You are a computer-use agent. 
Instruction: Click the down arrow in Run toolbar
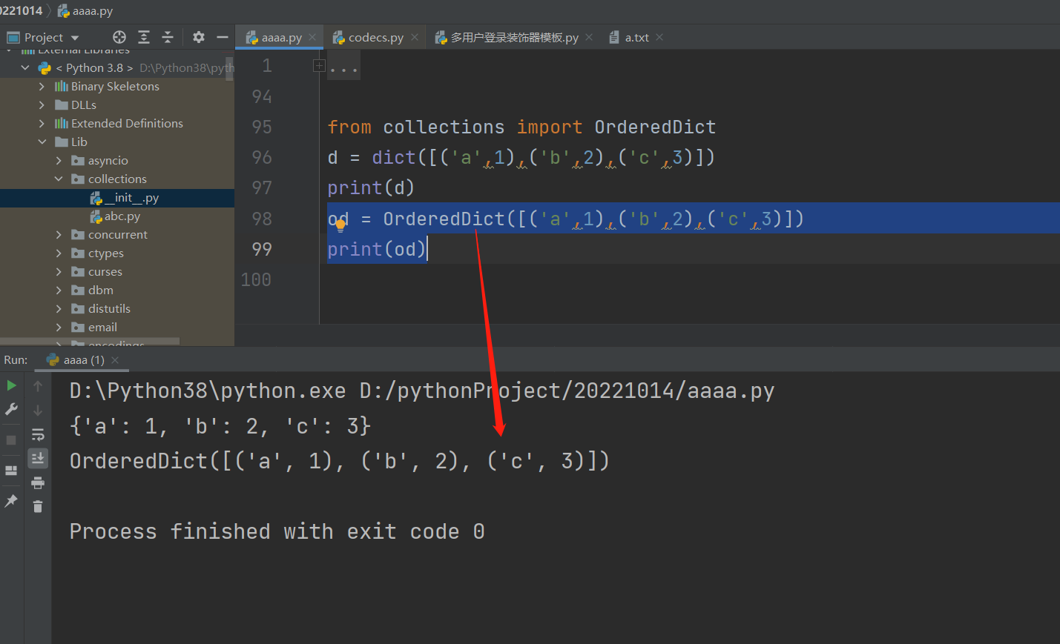coord(38,411)
